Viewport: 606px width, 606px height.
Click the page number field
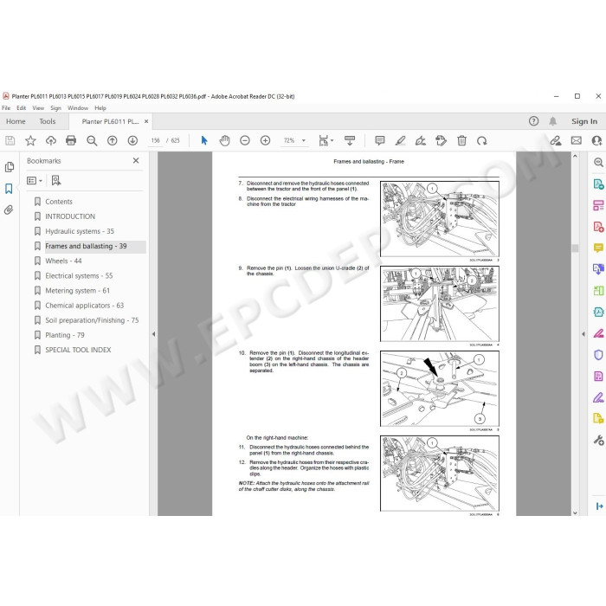coord(155,140)
